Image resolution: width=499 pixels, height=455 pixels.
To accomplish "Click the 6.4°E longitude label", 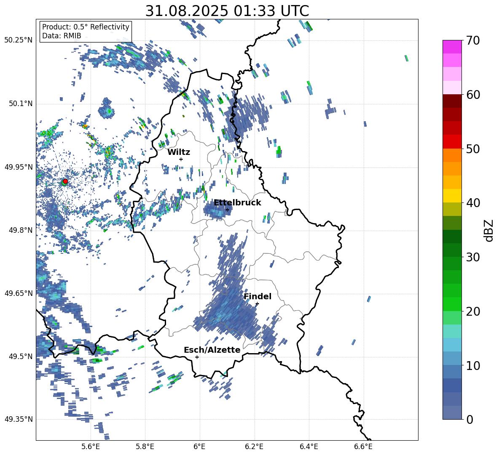I will 309,447.
